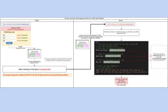This screenshot has height=112, width=168.
Task: Open the server xu-ly-dang-ky.php URL at top
Action: click(x=121, y=24)
